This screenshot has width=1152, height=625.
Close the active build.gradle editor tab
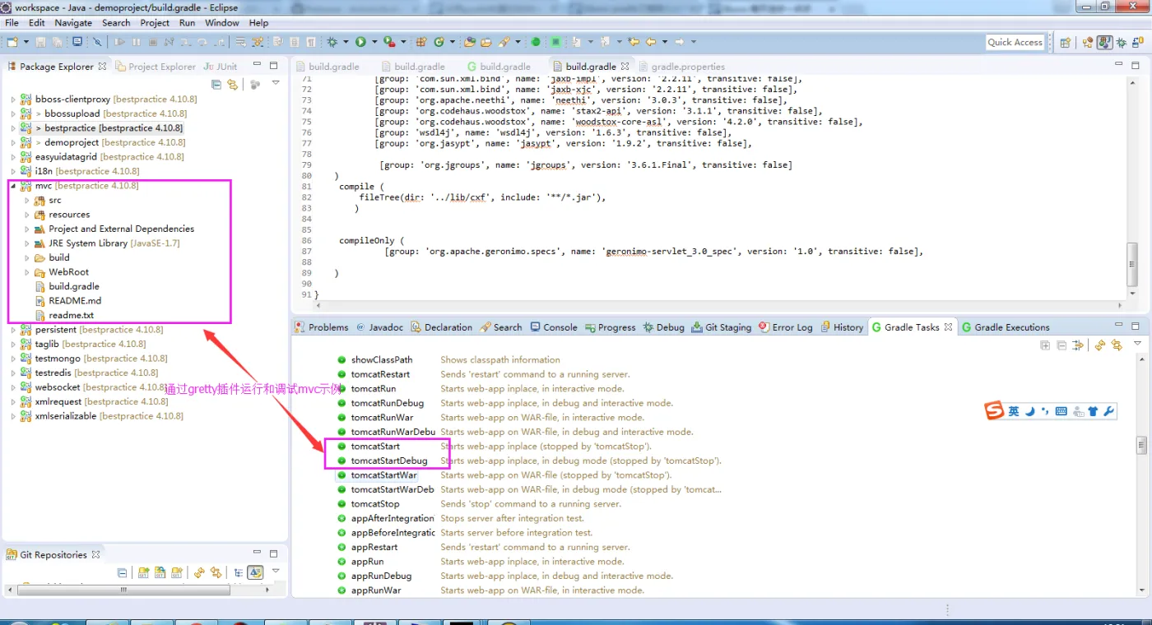coord(625,67)
